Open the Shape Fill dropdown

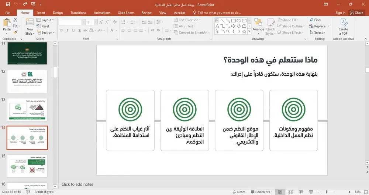coord(288,20)
